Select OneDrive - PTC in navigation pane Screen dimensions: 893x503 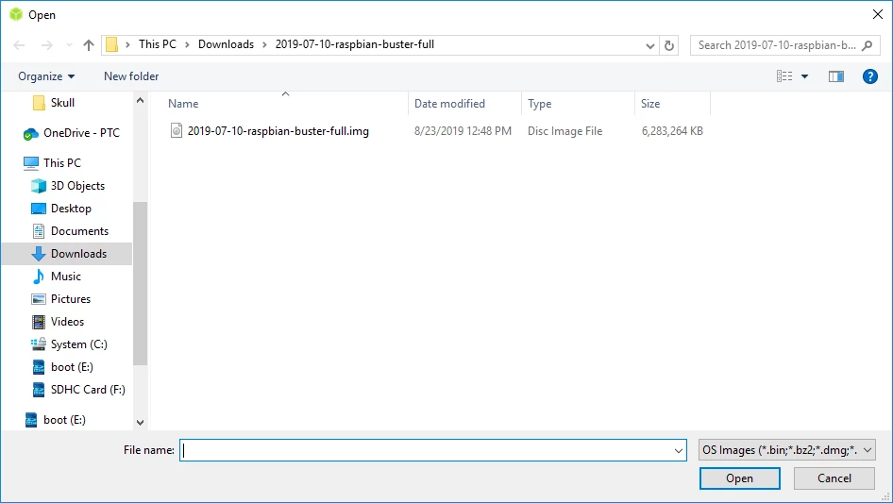tap(81, 133)
